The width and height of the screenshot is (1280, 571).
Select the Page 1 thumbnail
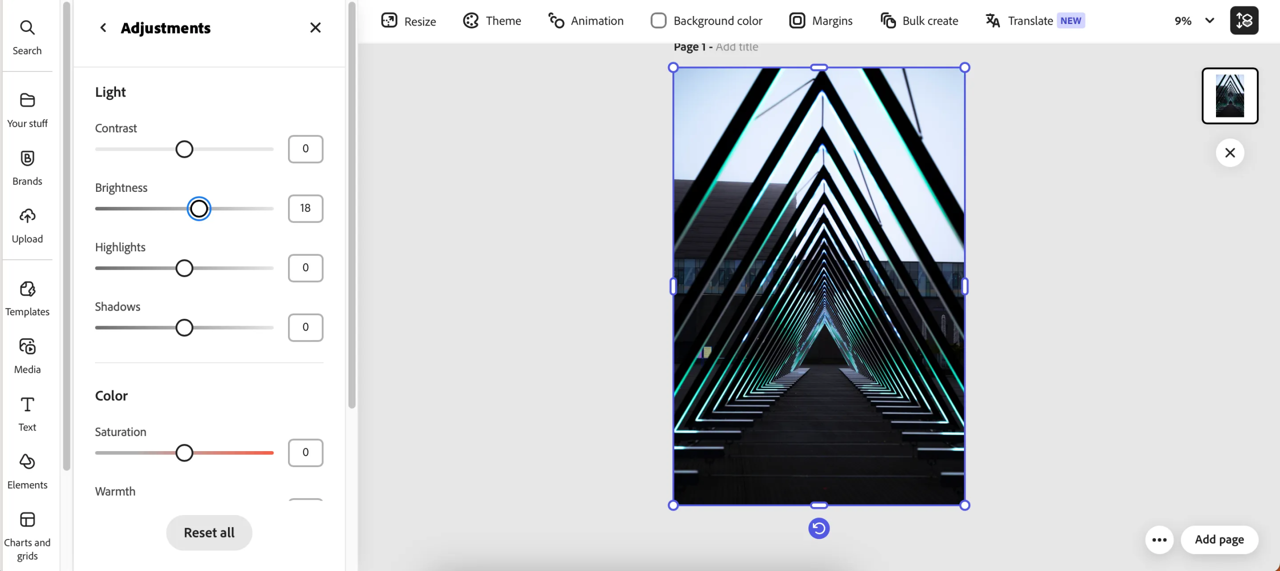[1230, 96]
